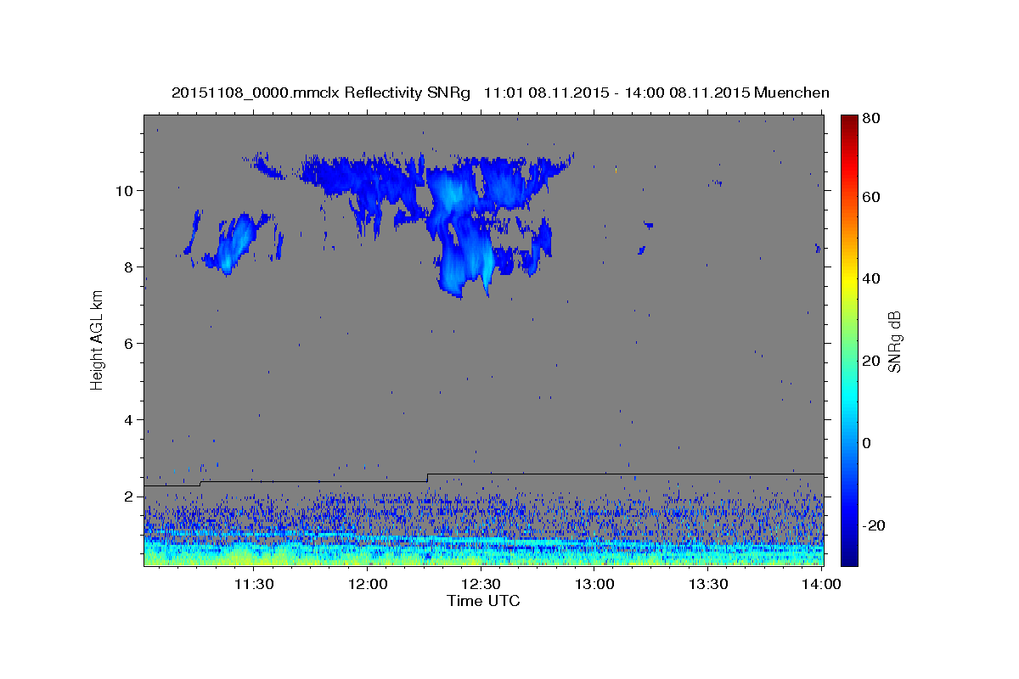Click the 13:30 time tick label
1019x679 pixels.
click(707, 585)
